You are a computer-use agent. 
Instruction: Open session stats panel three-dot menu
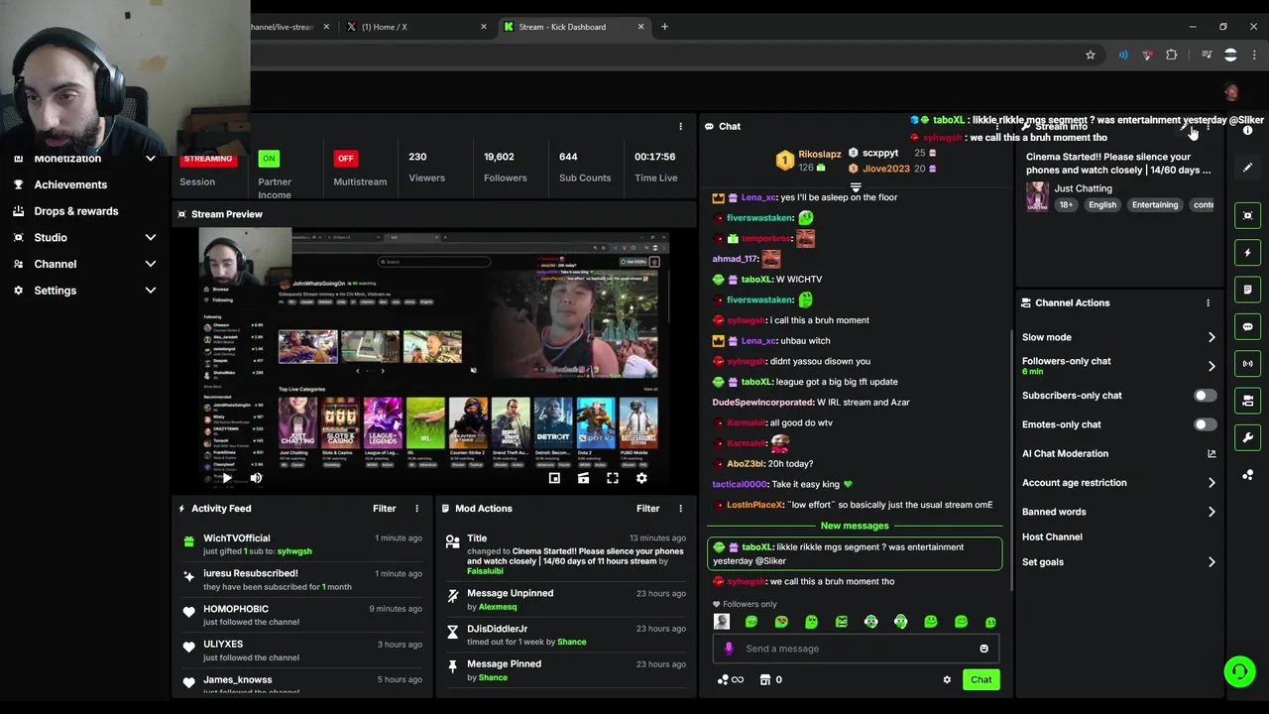coord(680,127)
